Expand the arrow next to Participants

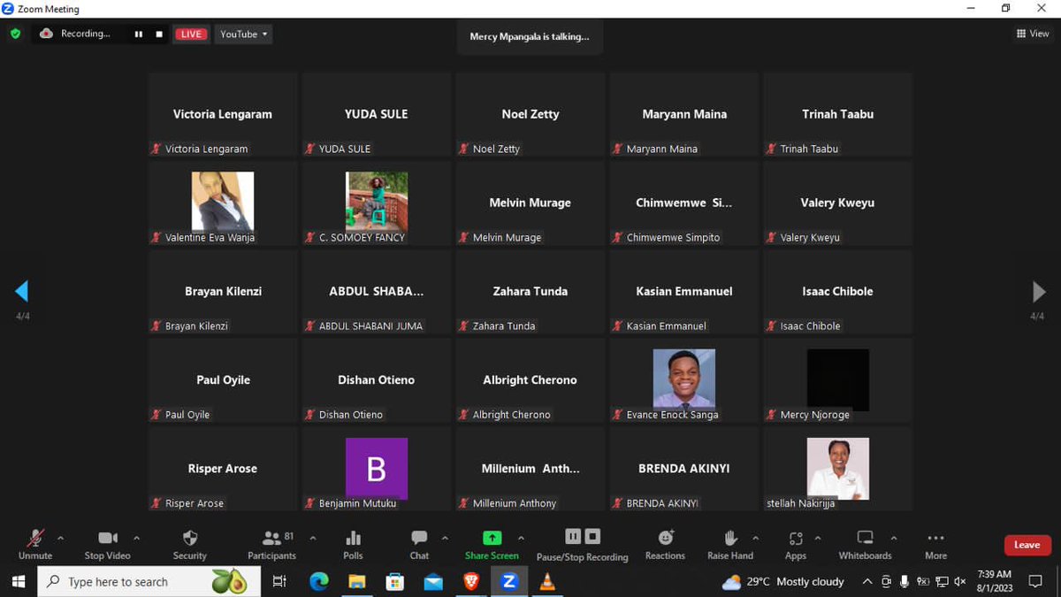[x=312, y=538]
